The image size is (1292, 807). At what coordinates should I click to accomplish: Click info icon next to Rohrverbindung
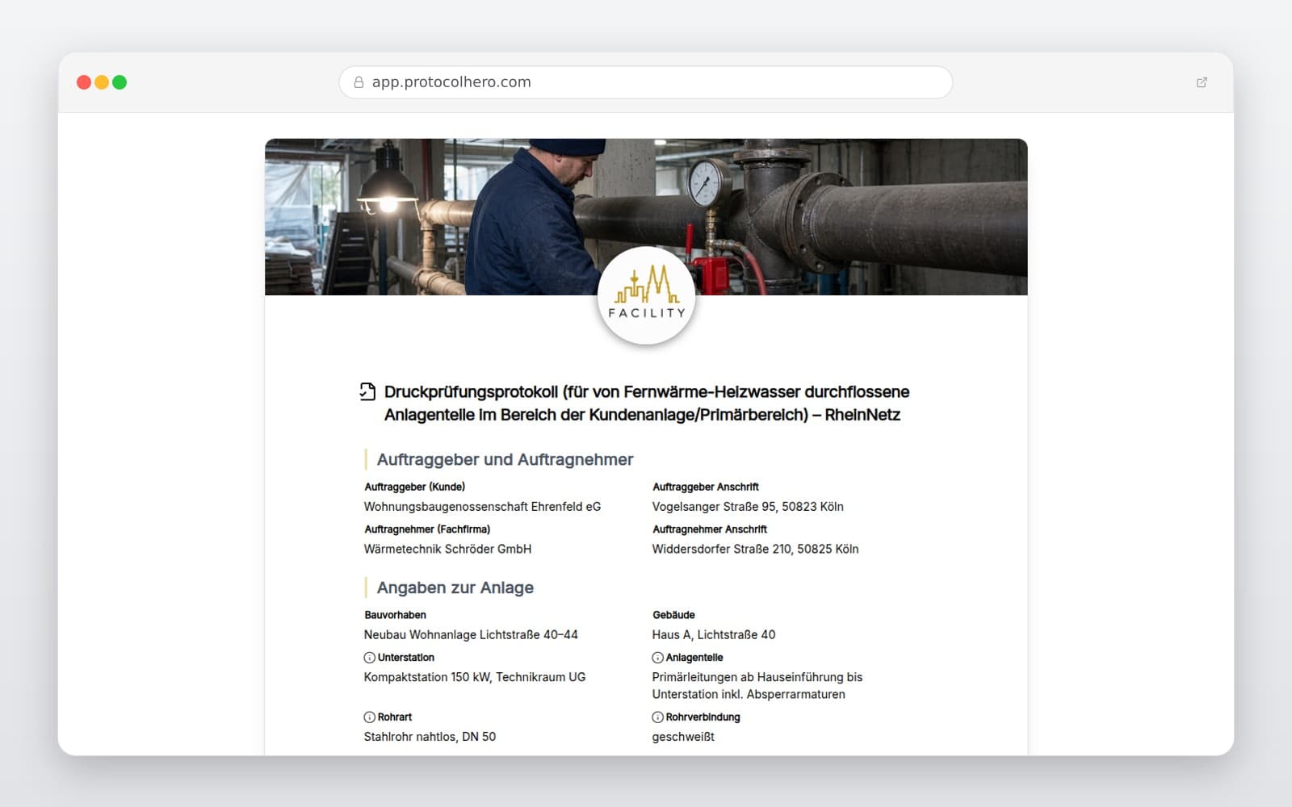pos(657,717)
